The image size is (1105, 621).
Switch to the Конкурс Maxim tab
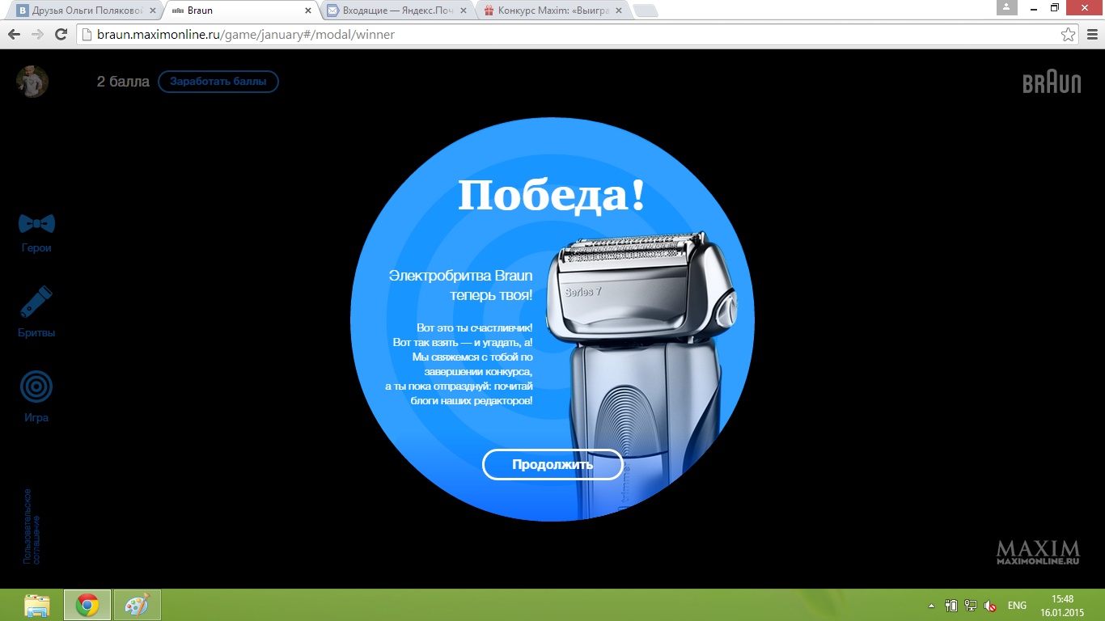552,11
